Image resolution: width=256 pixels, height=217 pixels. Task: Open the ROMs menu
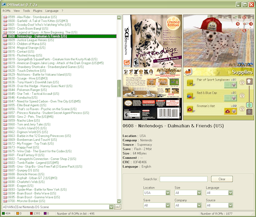[x=6, y=10]
